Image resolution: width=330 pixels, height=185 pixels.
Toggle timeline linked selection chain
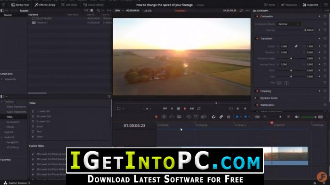pos(221,117)
